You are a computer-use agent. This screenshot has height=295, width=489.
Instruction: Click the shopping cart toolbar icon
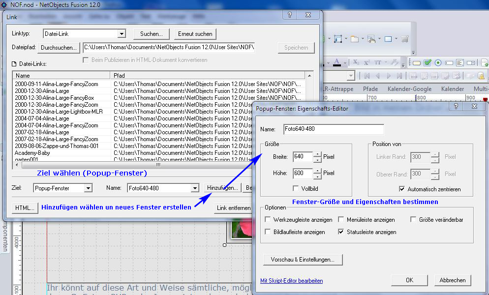click(404, 39)
